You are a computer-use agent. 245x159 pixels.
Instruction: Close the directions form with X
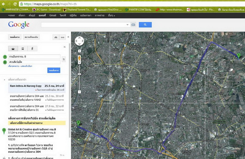(x=65, y=47)
